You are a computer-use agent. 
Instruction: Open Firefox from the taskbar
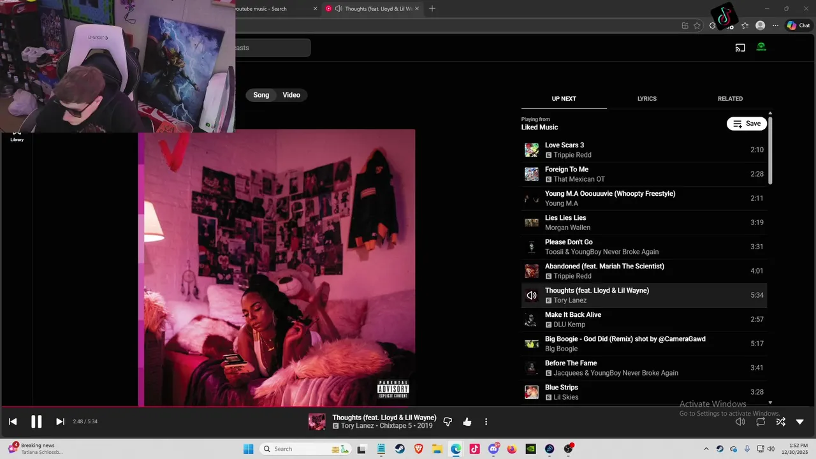[512, 449]
